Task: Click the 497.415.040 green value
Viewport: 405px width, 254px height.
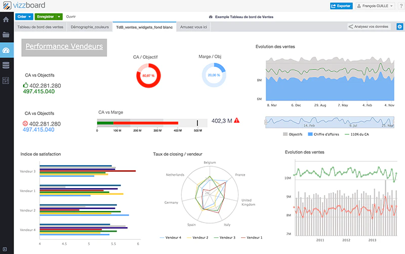Action: tap(39, 92)
